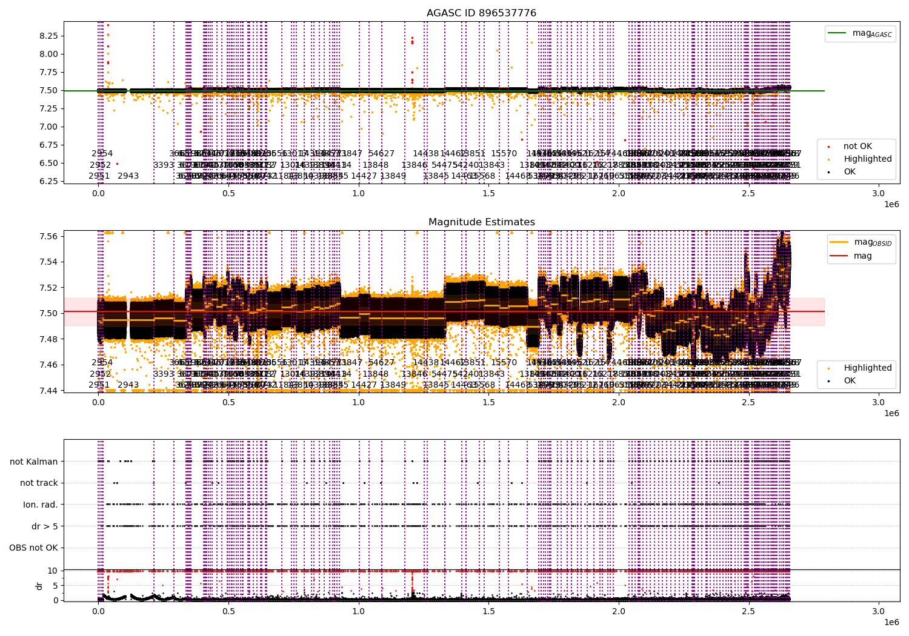Image resolution: width=909 pixels, height=636 pixels.
Task: Click the 7.75 y-axis tick in top plot
Action: pyautogui.click(x=48, y=72)
